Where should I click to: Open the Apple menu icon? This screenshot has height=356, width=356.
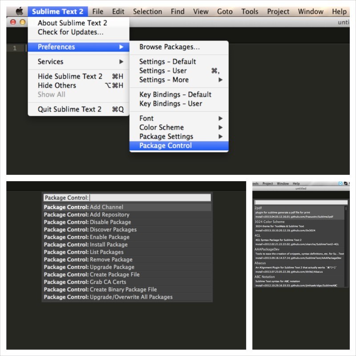click(20, 12)
